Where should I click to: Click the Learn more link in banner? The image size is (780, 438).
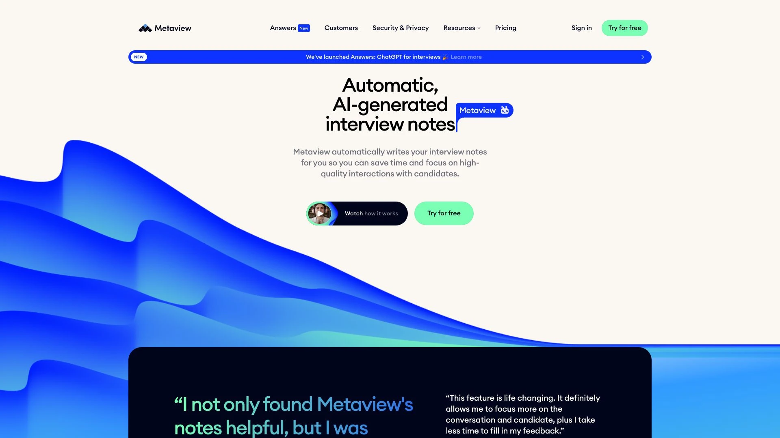[x=466, y=57]
